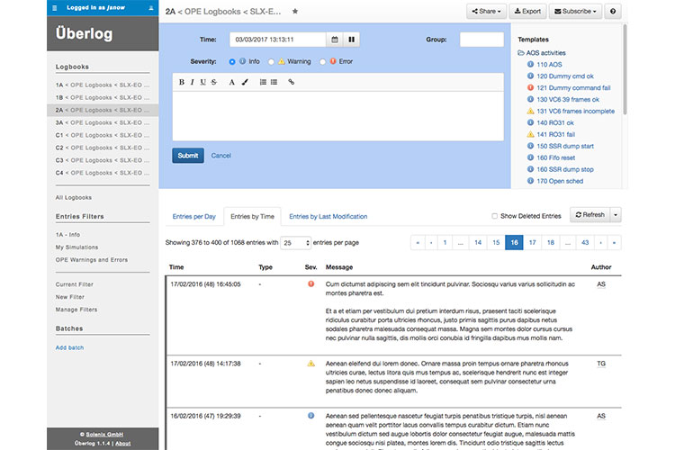The height and width of the screenshot is (450, 675).
Task: Open the Refresh options dropdown arrow
Action: (x=616, y=214)
